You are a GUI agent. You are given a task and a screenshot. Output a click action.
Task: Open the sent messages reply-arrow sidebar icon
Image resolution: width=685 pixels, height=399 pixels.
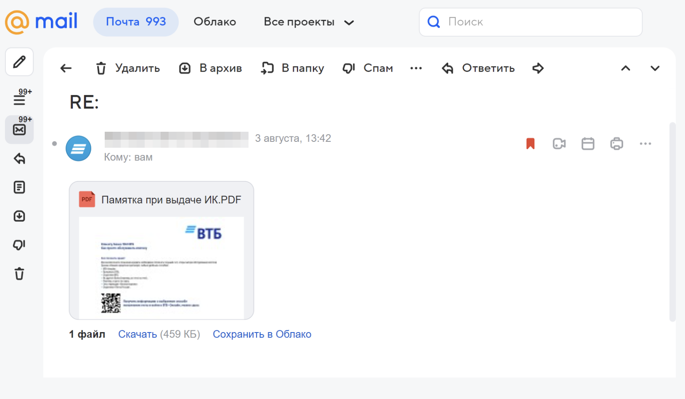(19, 159)
